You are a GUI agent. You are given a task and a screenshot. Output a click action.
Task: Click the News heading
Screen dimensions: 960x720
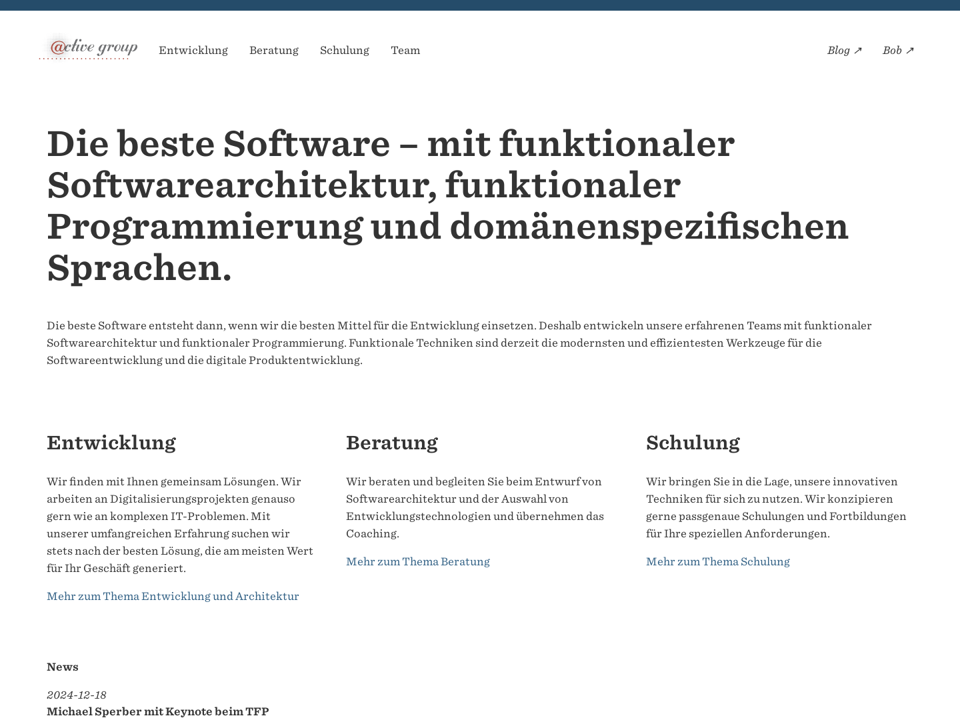[x=63, y=667]
